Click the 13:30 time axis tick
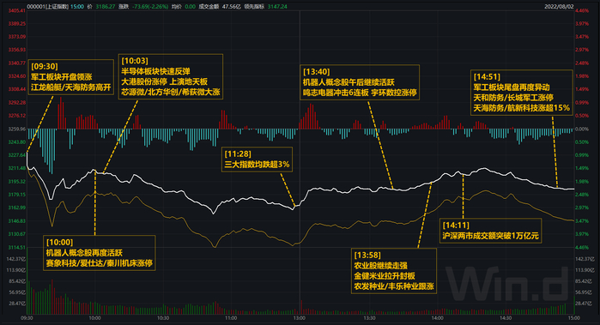Screen dimensions: 600x325 [x=369, y=318]
